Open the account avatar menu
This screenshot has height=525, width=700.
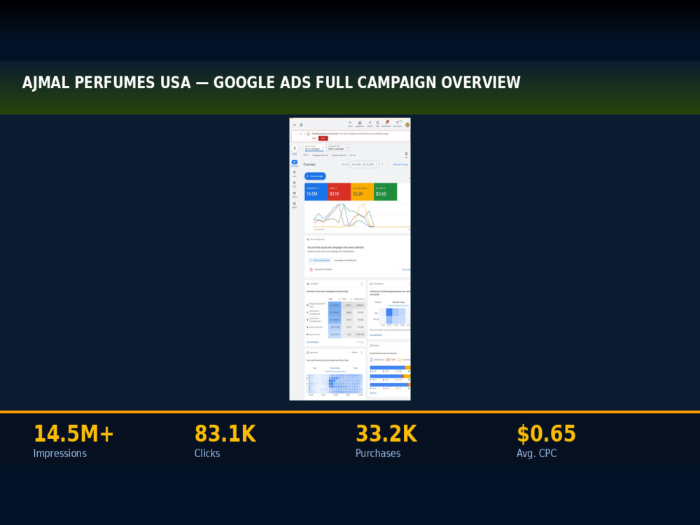(x=407, y=125)
